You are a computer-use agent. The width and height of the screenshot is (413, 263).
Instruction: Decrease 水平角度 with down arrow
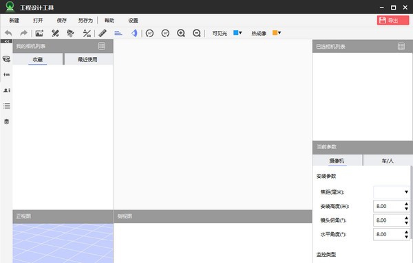point(406,237)
